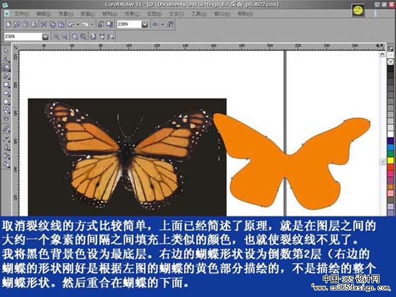Click the Export icon
Screen dimensions: 396x297
(x=110, y=24)
